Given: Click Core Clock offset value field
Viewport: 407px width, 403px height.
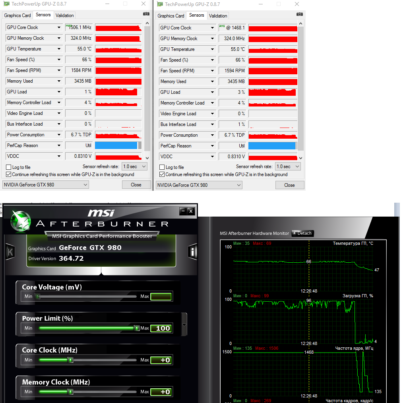Looking at the screenshot, I should pyautogui.click(x=161, y=360).
